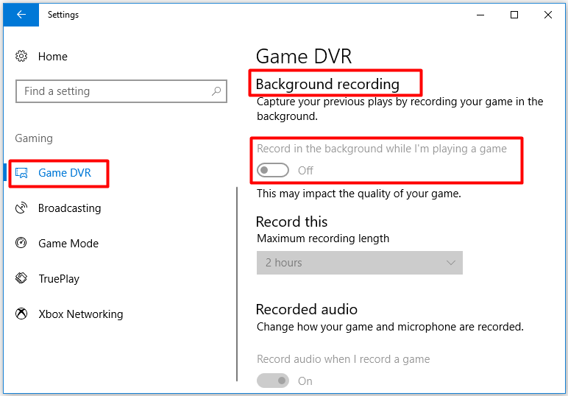The width and height of the screenshot is (568, 396).
Task: Toggle background recording switch currently Off
Action: tap(273, 170)
